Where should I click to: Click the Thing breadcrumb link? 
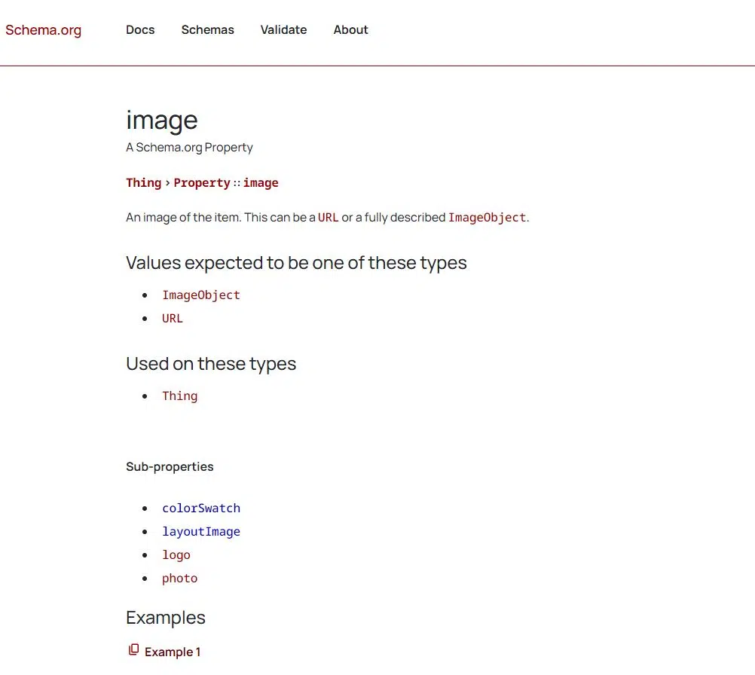[x=143, y=183]
